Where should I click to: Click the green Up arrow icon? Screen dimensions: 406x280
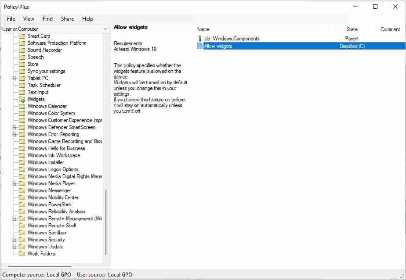click(x=200, y=38)
